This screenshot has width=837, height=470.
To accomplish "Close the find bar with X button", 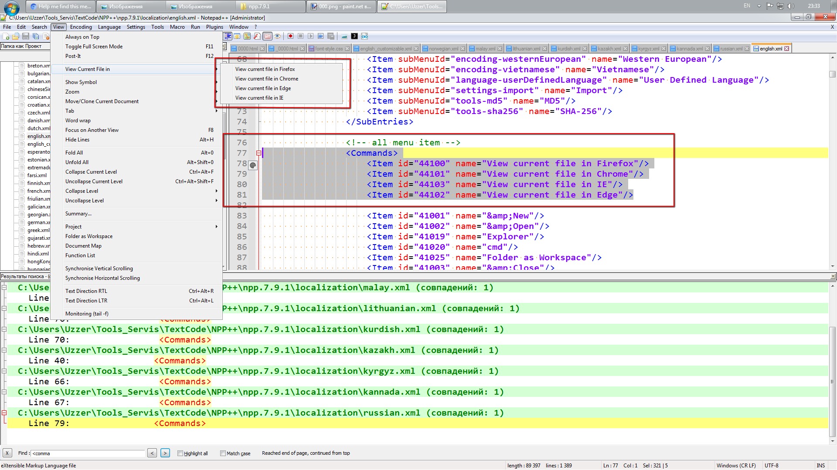I will 7,453.
